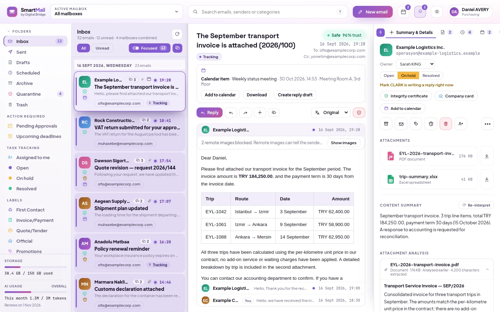Click the conversation view icon beside Focused

click(x=177, y=48)
